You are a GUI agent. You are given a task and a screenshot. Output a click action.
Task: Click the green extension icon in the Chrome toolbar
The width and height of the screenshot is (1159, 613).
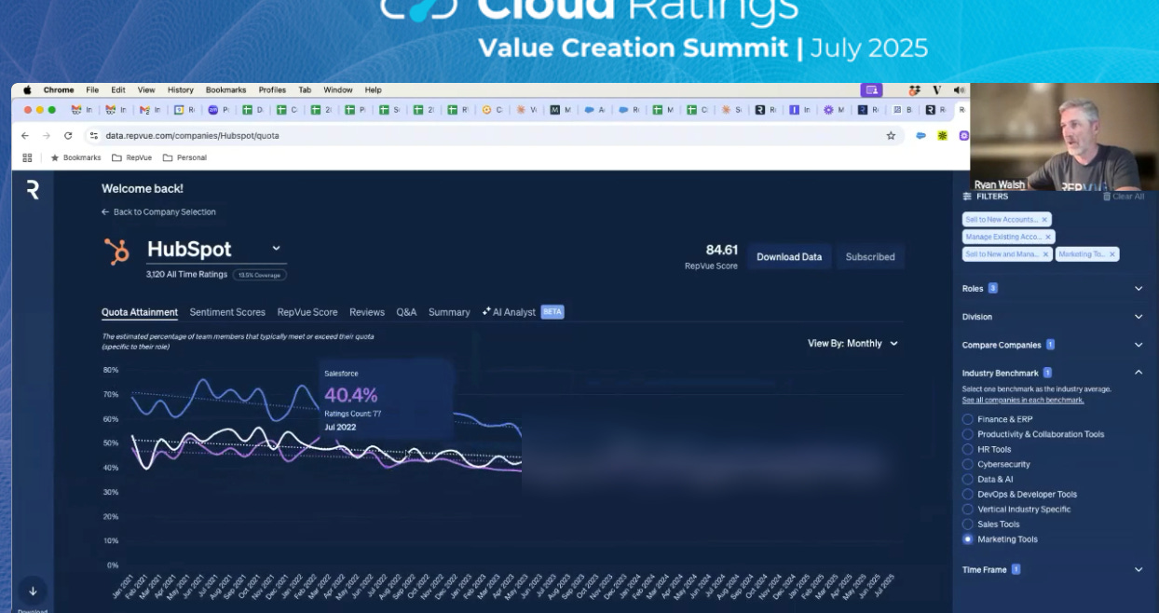click(943, 135)
